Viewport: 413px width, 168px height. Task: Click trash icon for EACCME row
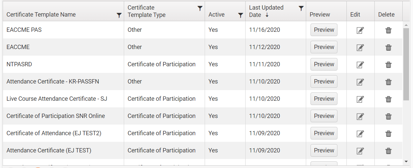[x=388, y=47]
